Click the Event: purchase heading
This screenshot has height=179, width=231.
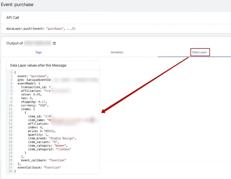click(x=18, y=5)
